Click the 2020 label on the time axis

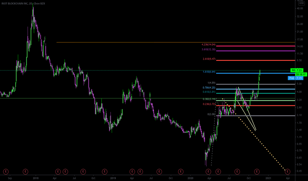tap(190, 178)
